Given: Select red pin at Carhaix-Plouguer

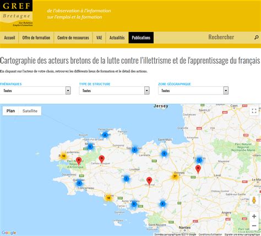Looking at the screenshot, I should [101, 159].
